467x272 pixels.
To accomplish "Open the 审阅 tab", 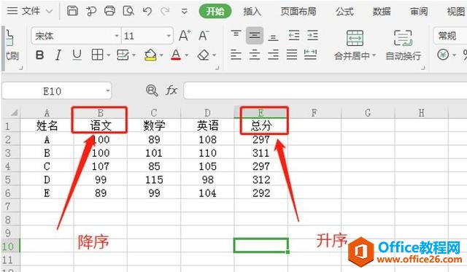I will 419,12.
